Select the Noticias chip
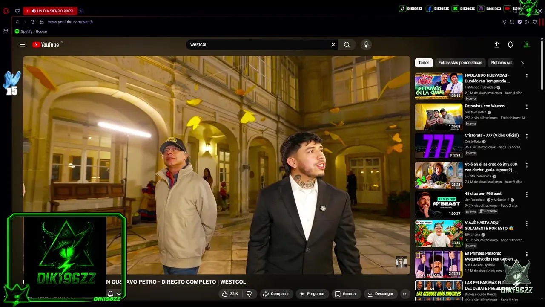545x307 pixels. click(x=502, y=63)
